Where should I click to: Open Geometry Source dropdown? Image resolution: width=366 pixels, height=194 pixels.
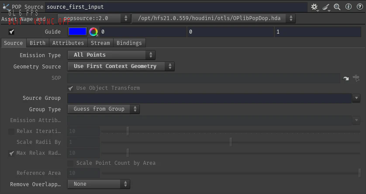point(121,66)
